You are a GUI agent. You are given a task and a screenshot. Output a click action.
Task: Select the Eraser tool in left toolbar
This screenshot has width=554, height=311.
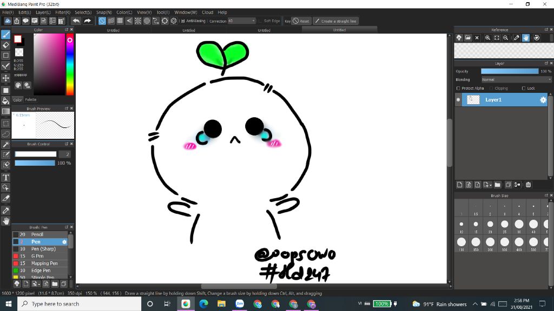(5, 45)
